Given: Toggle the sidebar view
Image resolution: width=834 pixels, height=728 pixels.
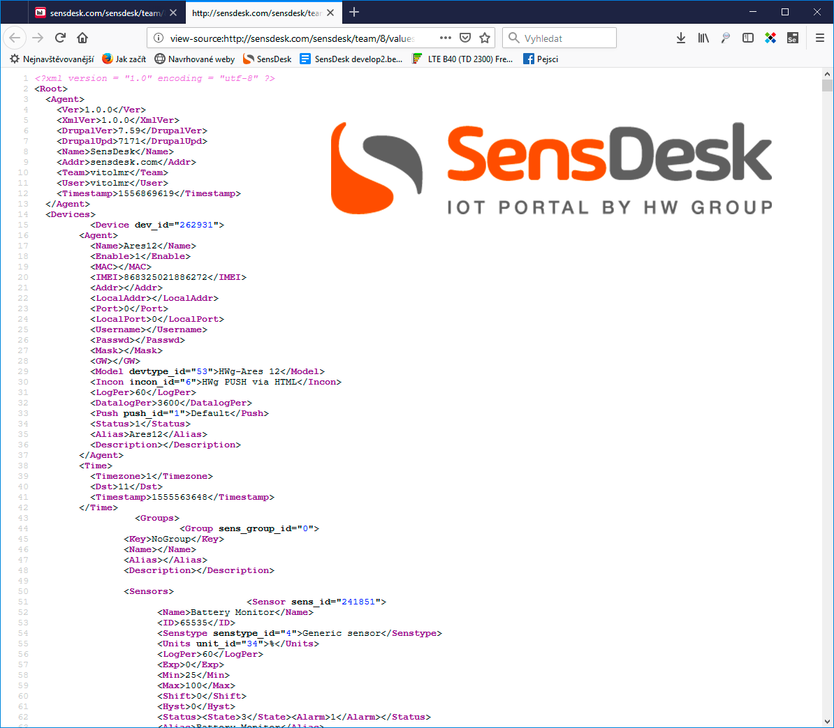Looking at the screenshot, I should 748,38.
